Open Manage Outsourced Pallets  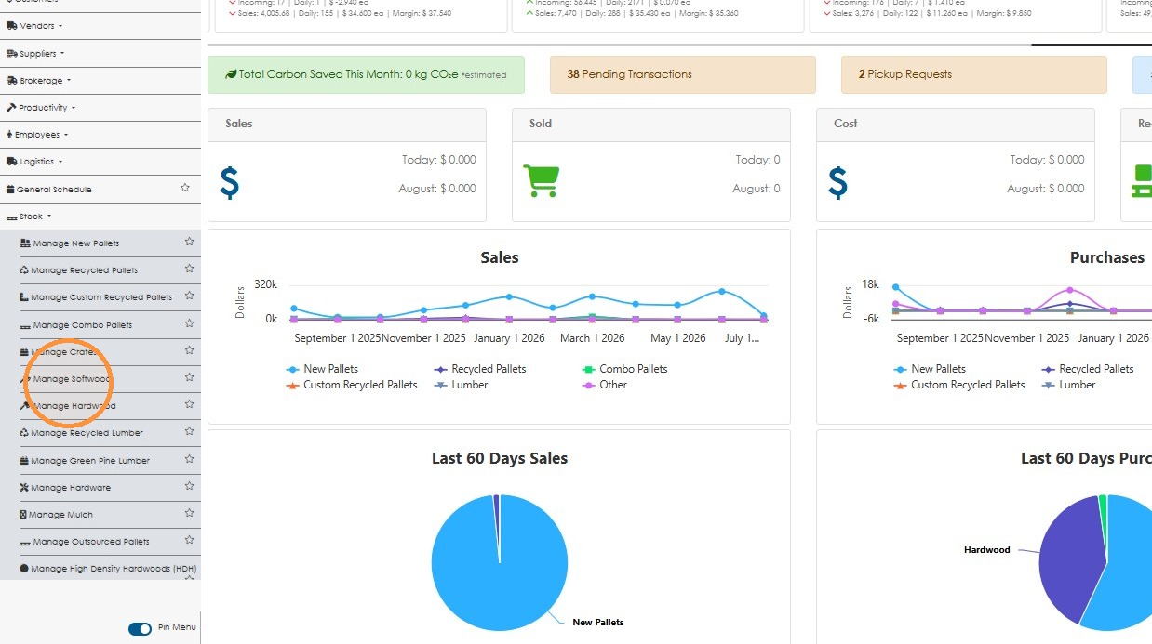tap(85, 542)
